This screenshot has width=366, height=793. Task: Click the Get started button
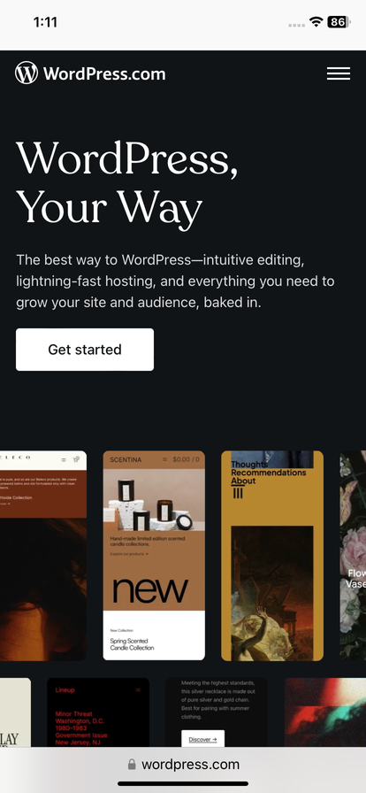pyautogui.click(x=85, y=350)
